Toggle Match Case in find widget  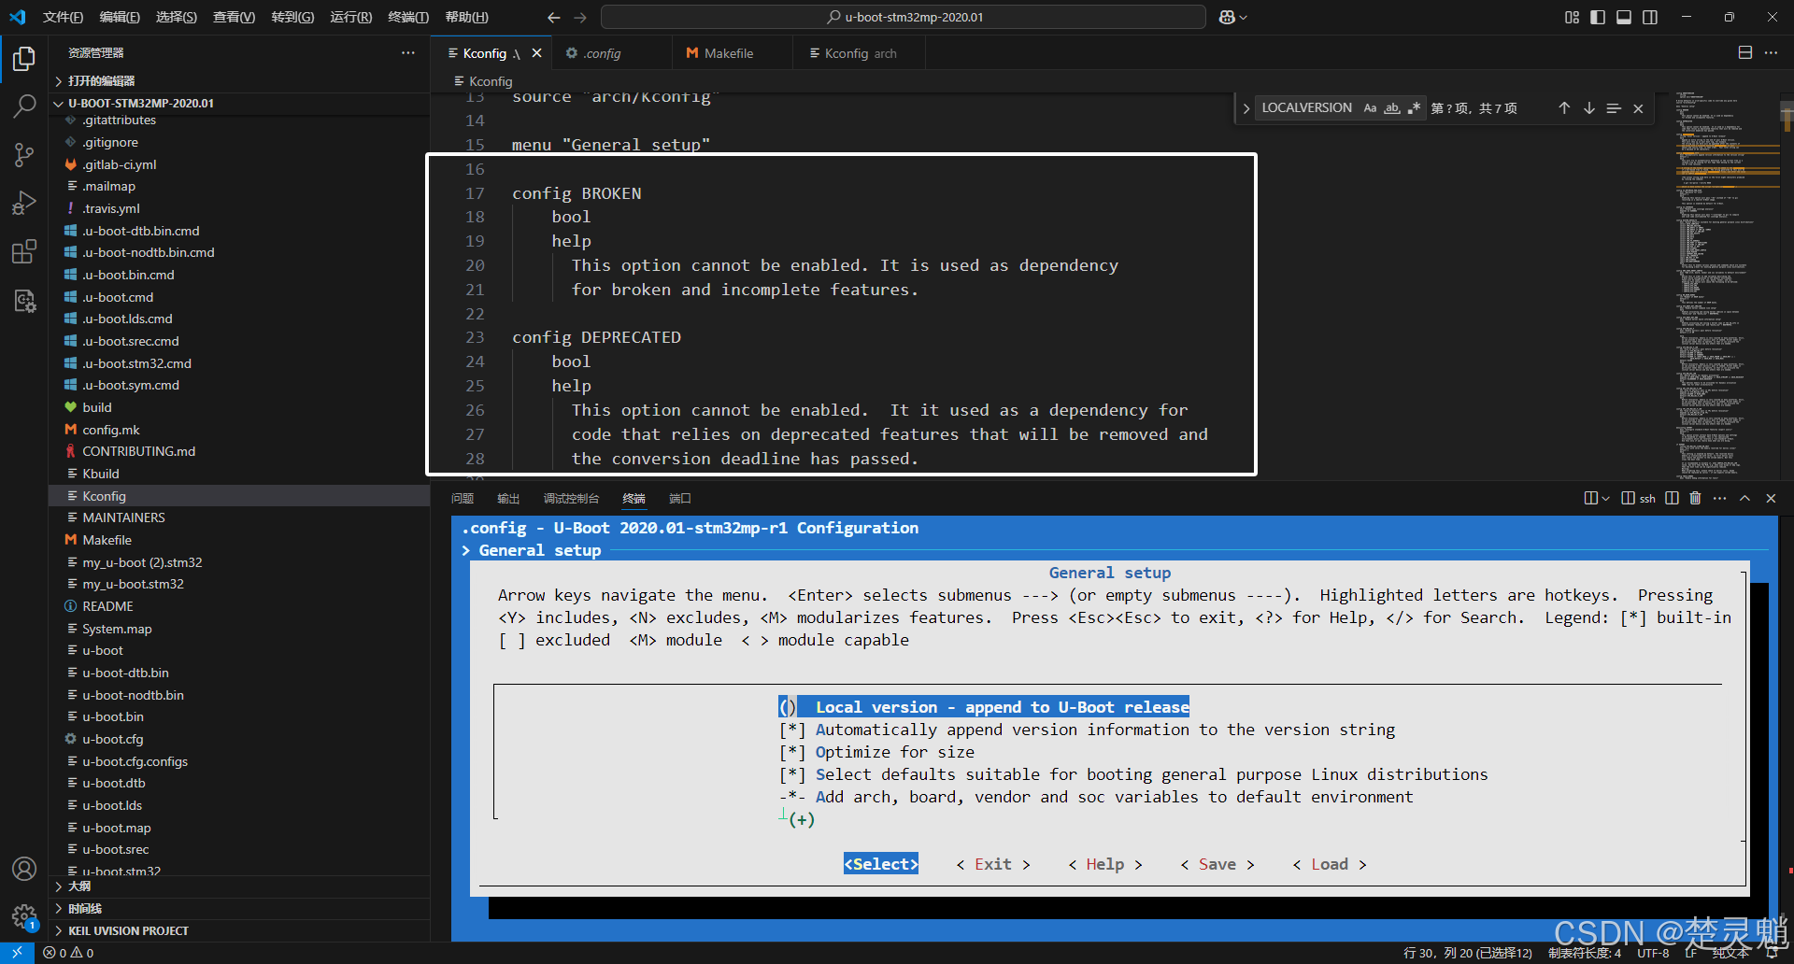[1370, 108]
